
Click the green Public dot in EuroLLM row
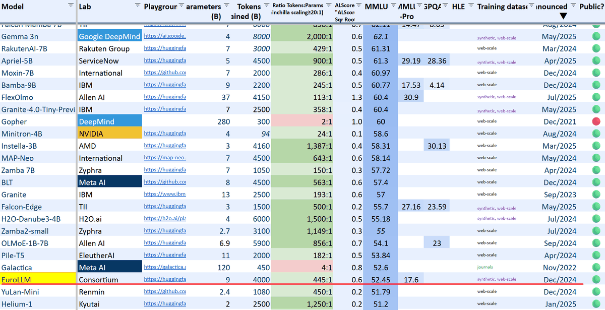tap(596, 279)
